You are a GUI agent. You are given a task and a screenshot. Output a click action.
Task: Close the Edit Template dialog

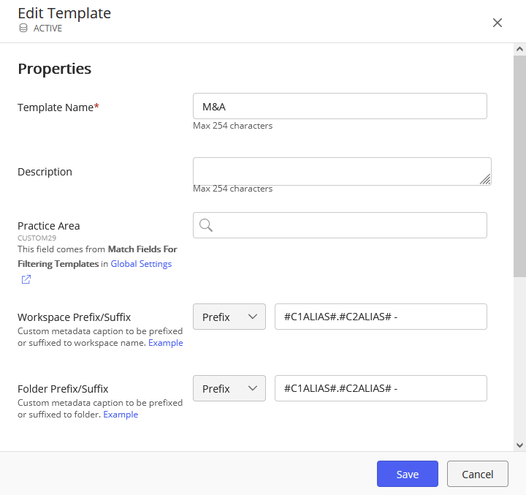pos(498,23)
